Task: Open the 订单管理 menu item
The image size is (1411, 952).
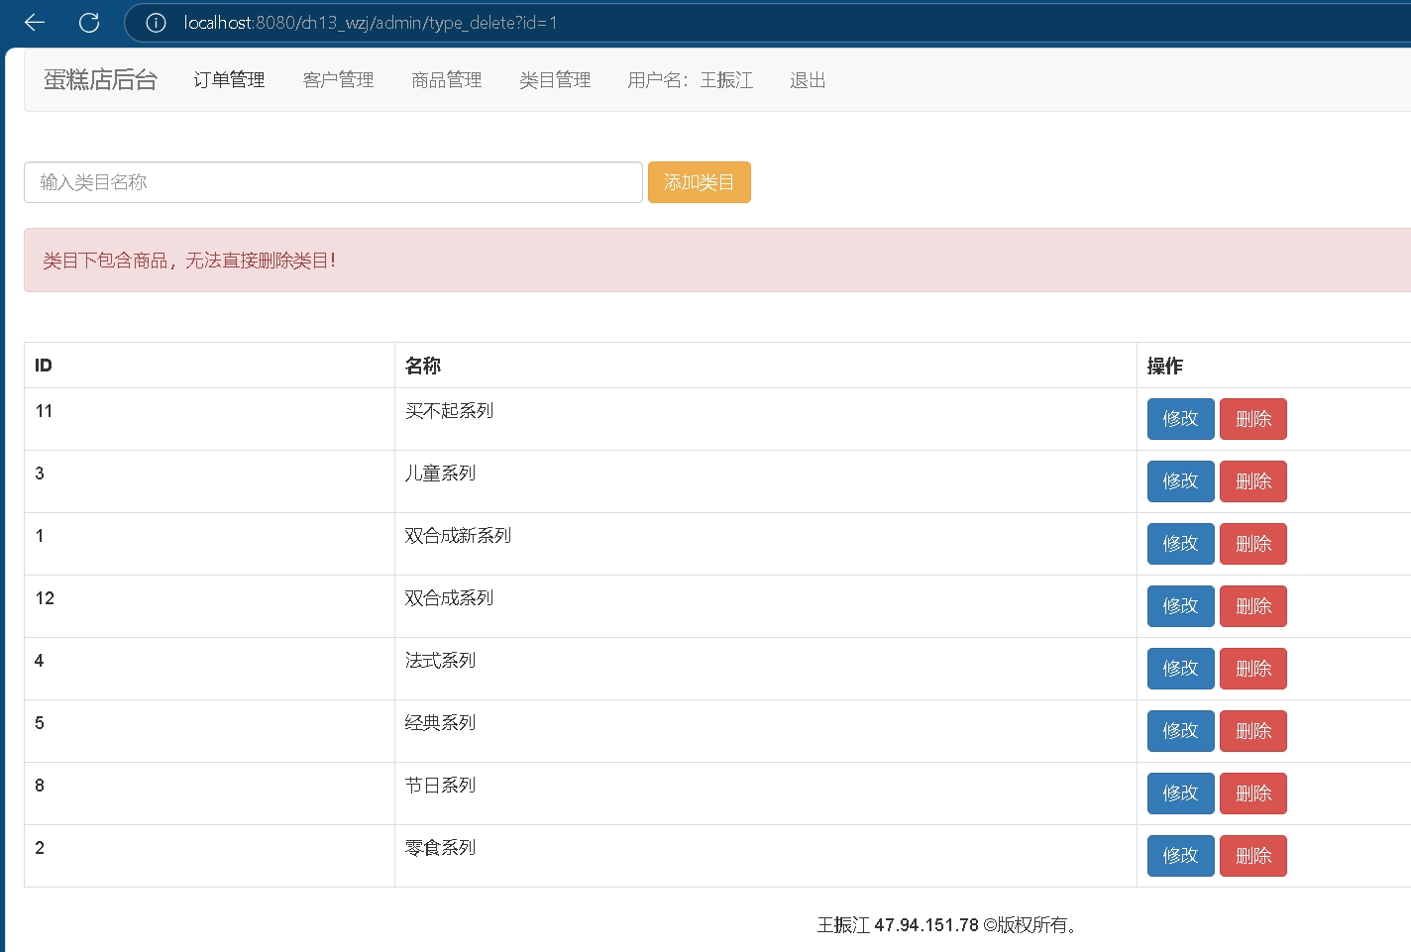Action: pyautogui.click(x=229, y=80)
